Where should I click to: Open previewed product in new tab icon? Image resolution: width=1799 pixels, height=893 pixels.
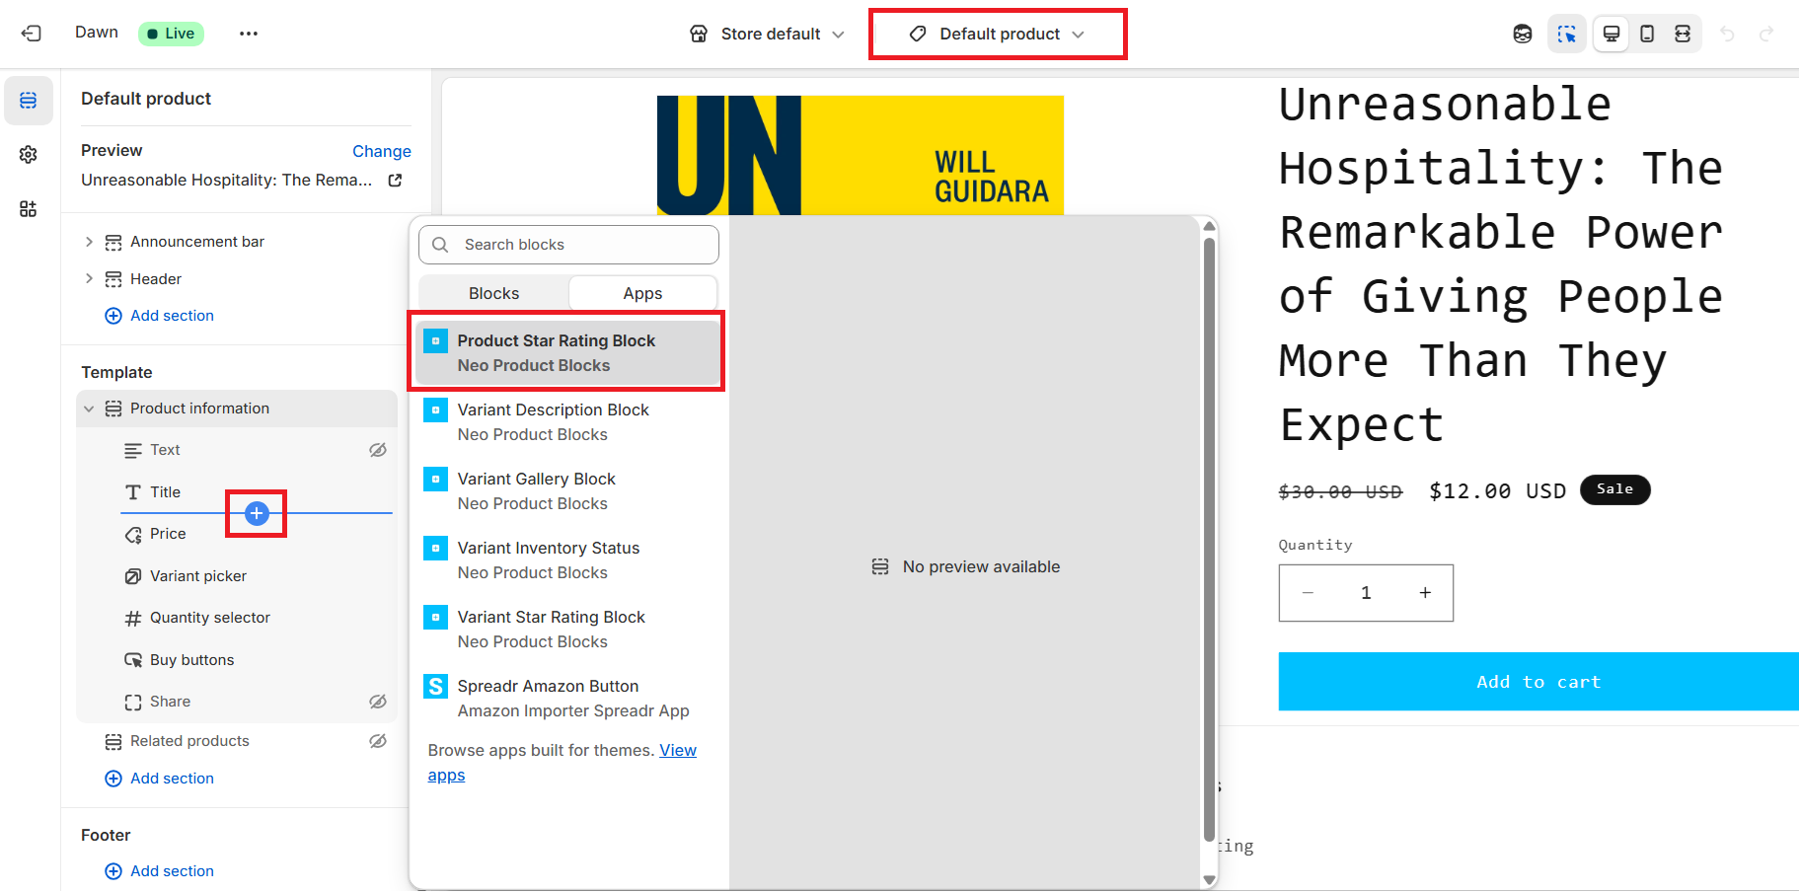point(395,181)
